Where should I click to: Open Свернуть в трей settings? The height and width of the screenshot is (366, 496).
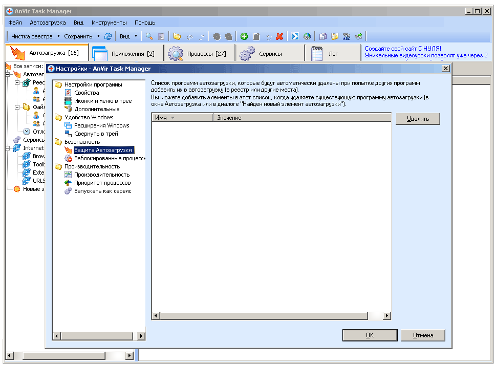click(x=96, y=134)
